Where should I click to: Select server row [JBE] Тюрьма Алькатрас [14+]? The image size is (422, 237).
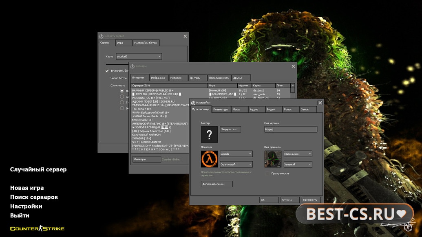click(160, 131)
